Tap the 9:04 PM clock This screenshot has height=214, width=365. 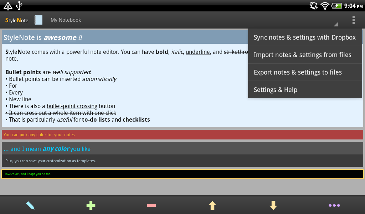pyautogui.click(x=353, y=6)
